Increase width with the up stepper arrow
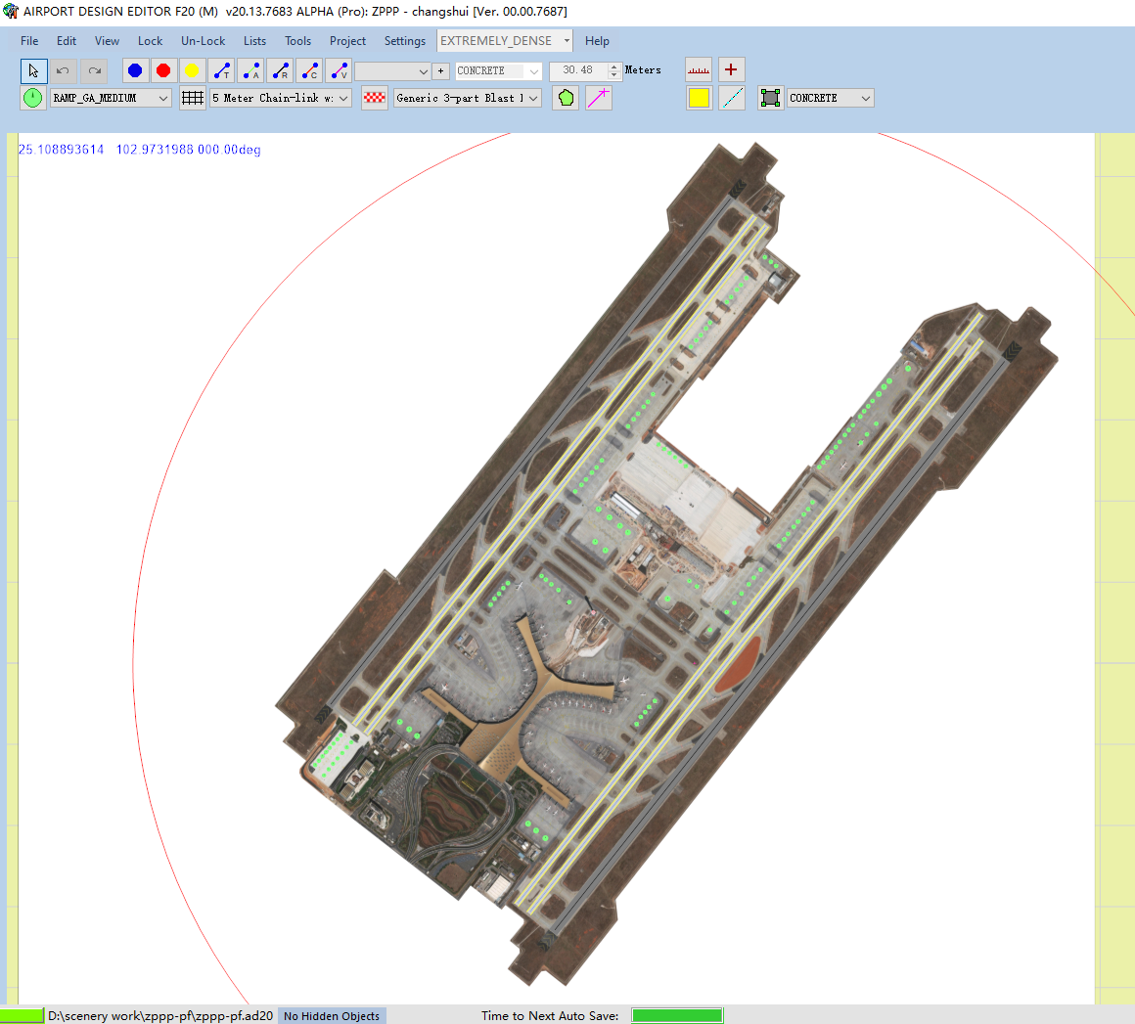This screenshot has width=1135, height=1024. tap(614, 67)
